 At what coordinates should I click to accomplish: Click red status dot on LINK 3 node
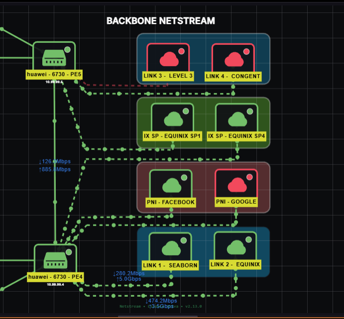[x=181, y=51]
